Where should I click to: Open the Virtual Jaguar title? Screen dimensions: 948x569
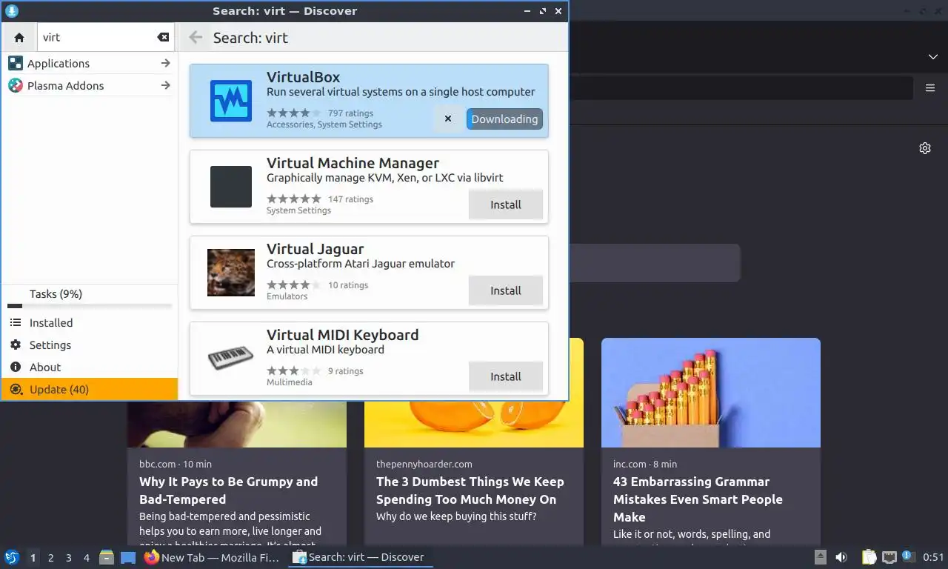tap(315, 249)
